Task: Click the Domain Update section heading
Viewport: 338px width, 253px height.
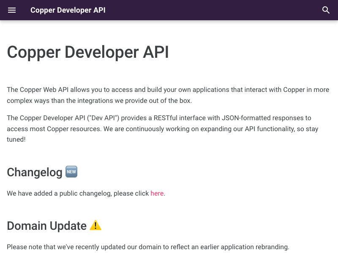Action: tap(47, 226)
